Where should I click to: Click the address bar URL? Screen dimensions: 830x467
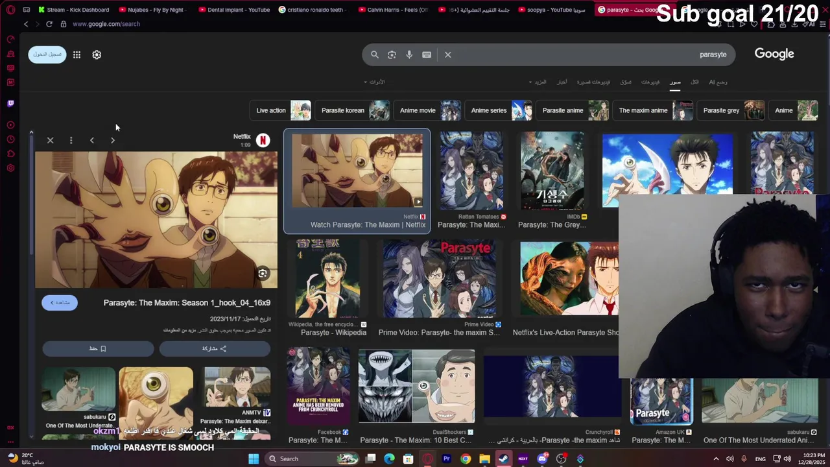[x=106, y=24]
